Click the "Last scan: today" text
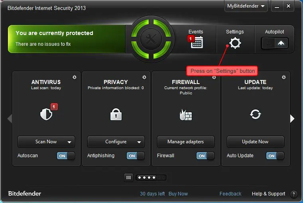303x203 pixels. coord(46,88)
